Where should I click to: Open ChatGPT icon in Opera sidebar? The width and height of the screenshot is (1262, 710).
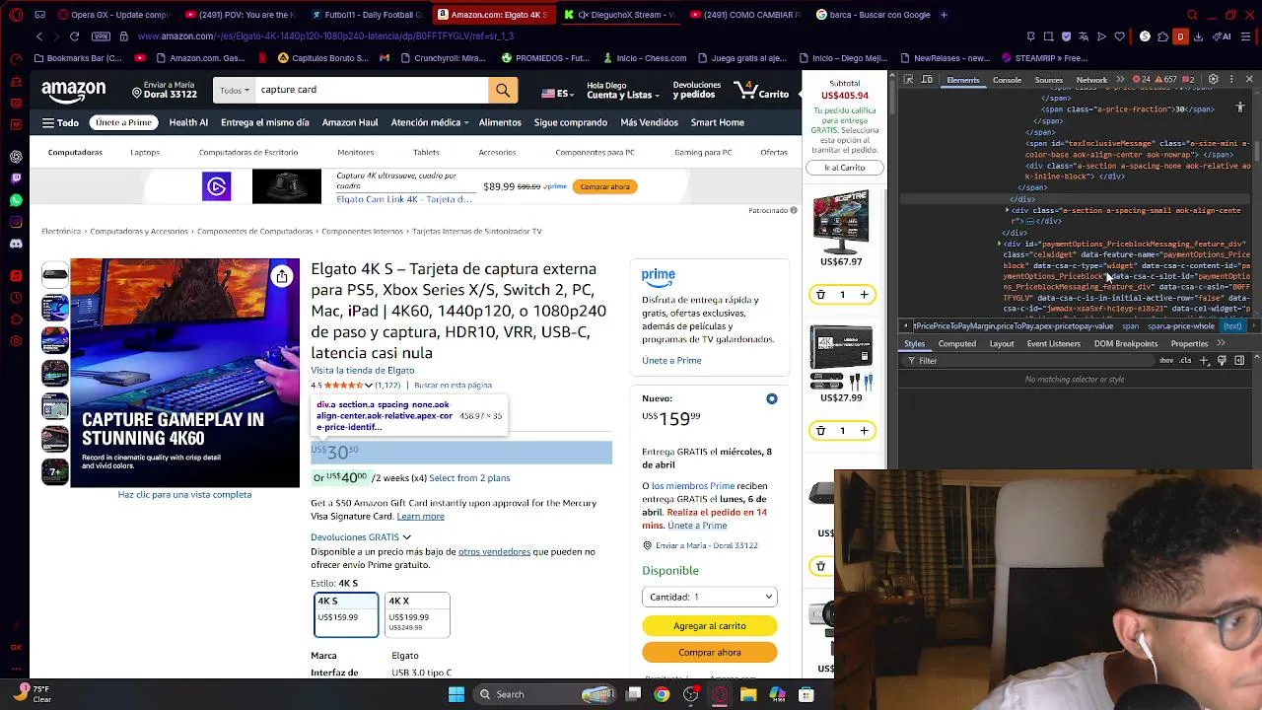[x=16, y=157]
